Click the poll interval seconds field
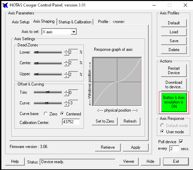Image resolution: width=193 pixels, height=170 pixels. 174,149
